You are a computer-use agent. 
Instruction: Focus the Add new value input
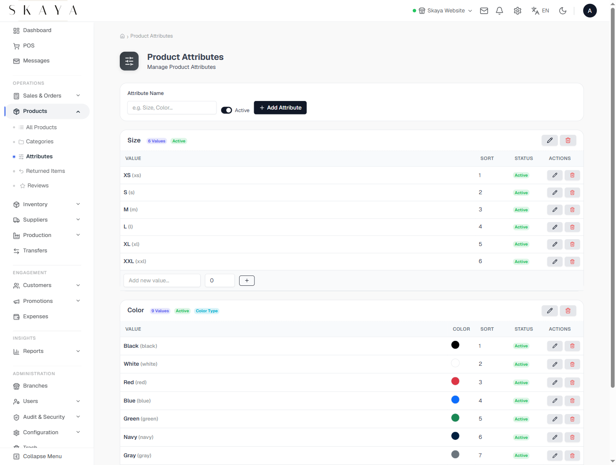(x=162, y=281)
